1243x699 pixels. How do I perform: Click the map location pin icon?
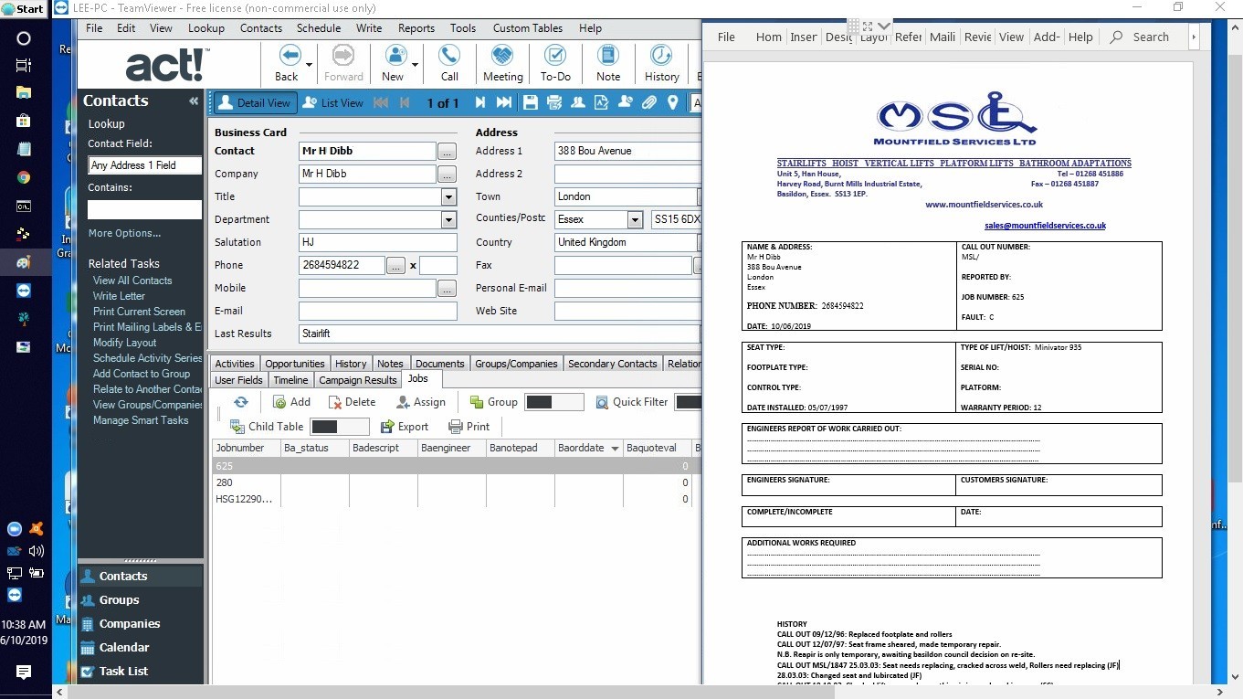click(x=673, y=103)
